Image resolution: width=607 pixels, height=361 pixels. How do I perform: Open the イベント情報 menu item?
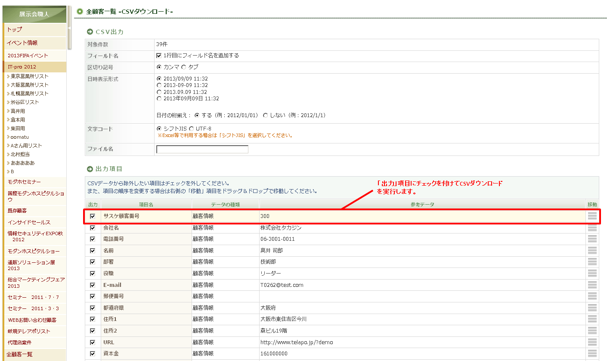(x=22, y=43)
